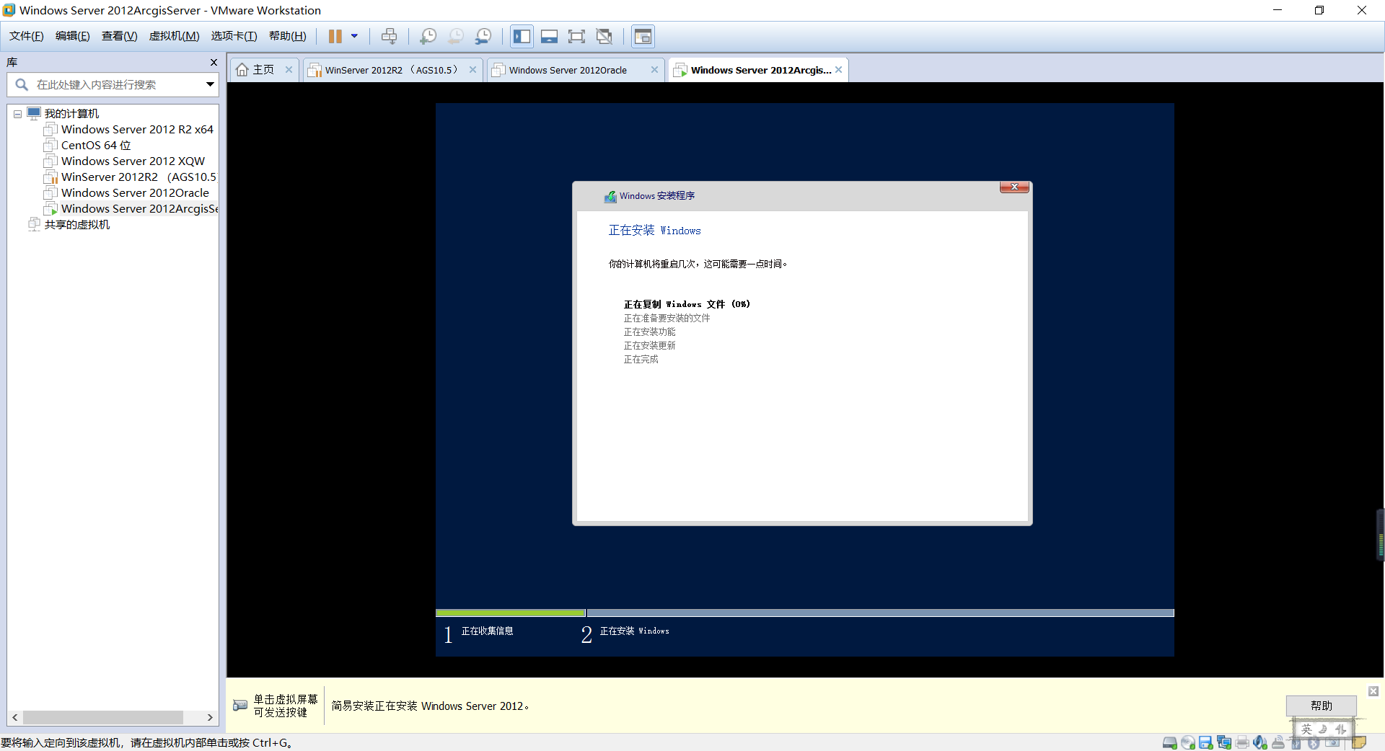Close the 库 library panel
Image resolution: width=1385 pixels, height=751 pixels.
(214, 63)
